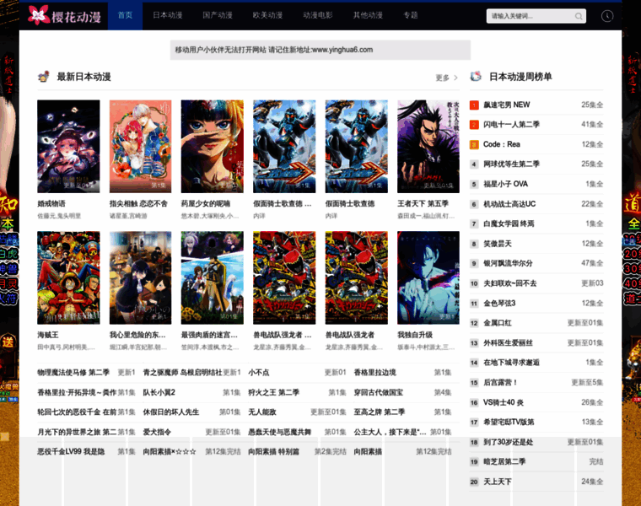This screenshot has width=641, height=506.
Task: Click the 我独自升级 title link
Action: tap(415, 335)
